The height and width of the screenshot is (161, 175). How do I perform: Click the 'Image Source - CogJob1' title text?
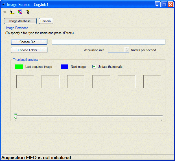pos(28,5)
